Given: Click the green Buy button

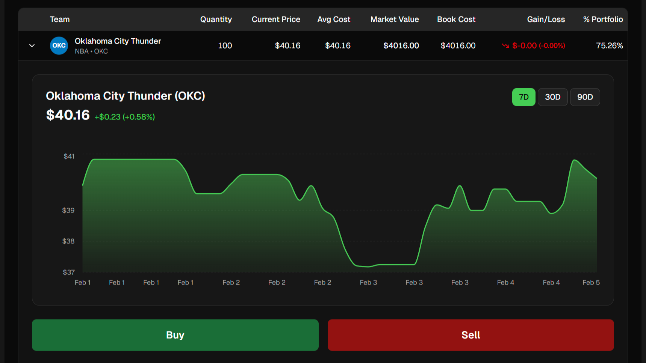Looking at the screenshot, I should tap(175, 335).
